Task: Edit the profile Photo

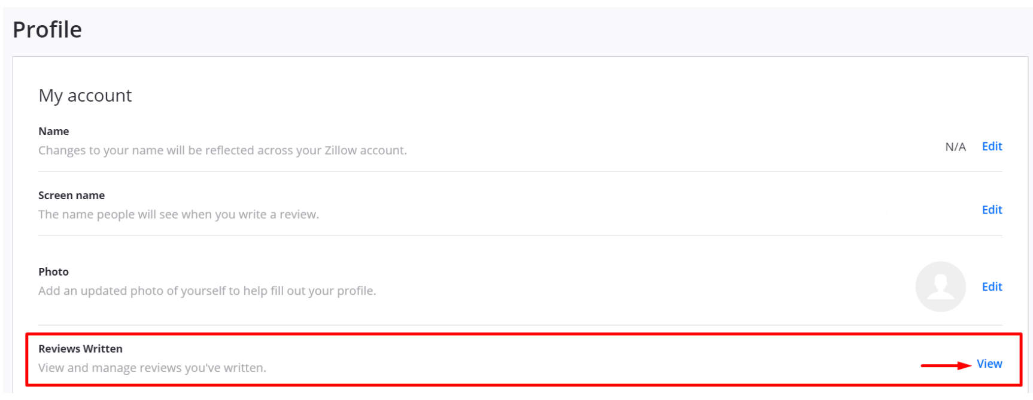Action: 992,287
